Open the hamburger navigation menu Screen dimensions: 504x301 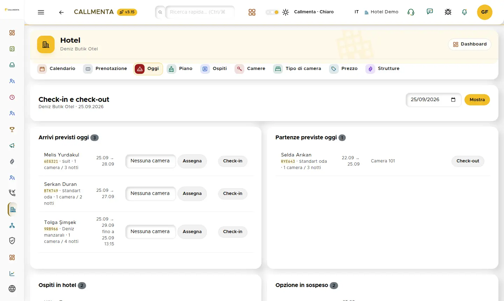pyautogui.click(x=41, y=12)
